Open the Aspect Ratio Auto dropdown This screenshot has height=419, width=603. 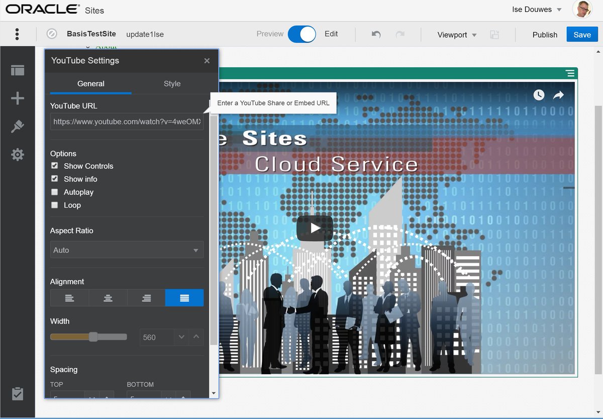point(127,250)
